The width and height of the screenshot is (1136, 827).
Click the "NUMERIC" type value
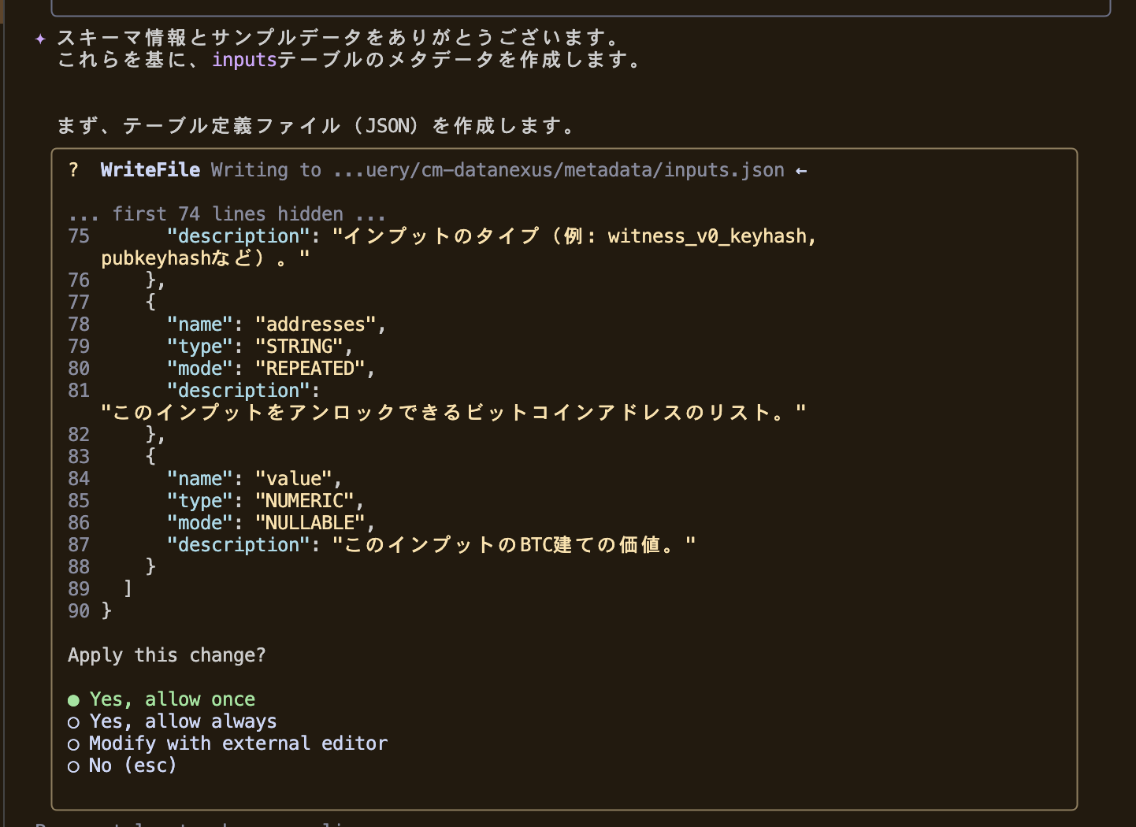coord(304,501)
